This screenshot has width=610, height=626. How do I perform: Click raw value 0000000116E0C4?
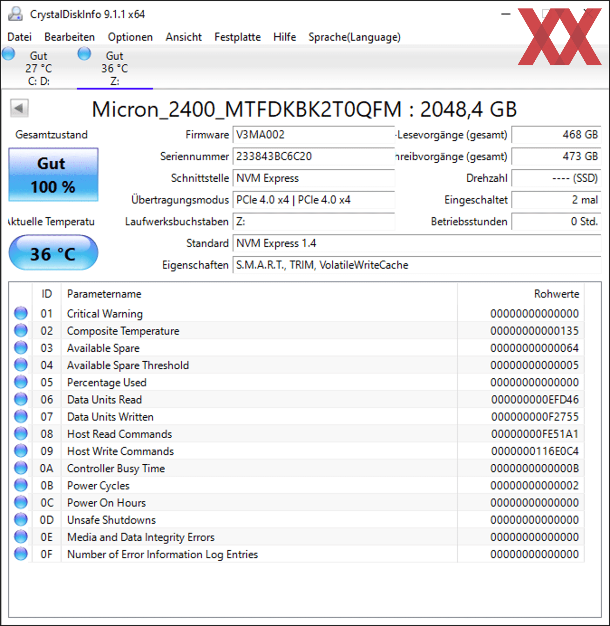click(535, 451)
